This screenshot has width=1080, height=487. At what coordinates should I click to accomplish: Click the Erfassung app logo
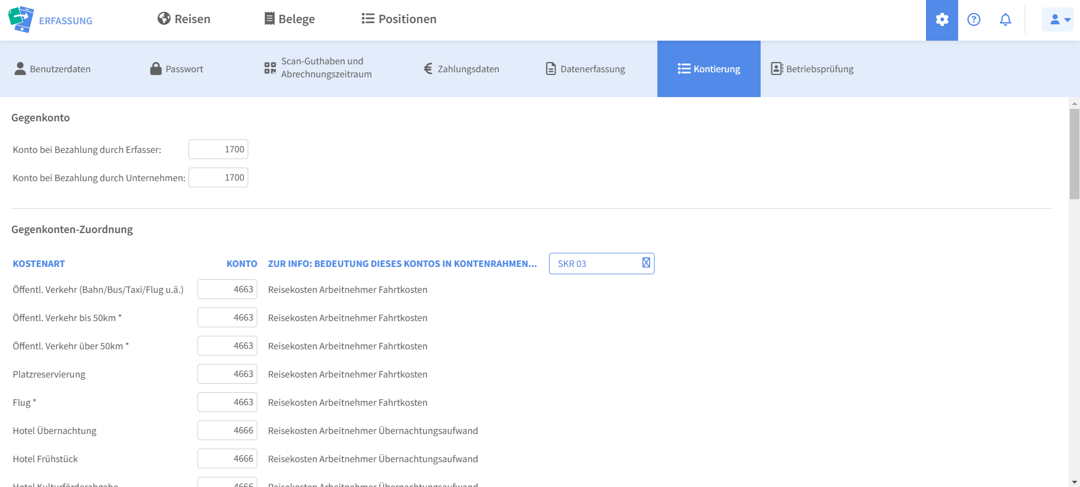click(50, 20)
